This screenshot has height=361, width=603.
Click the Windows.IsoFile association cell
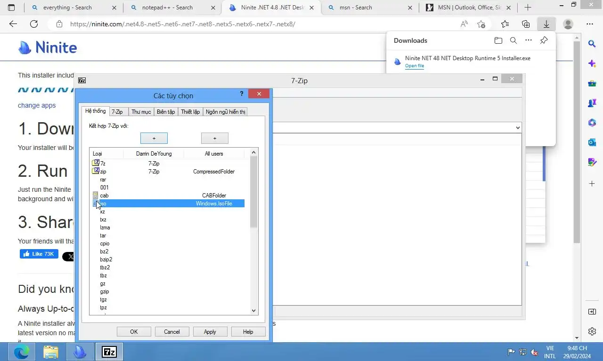coord(214,204)
